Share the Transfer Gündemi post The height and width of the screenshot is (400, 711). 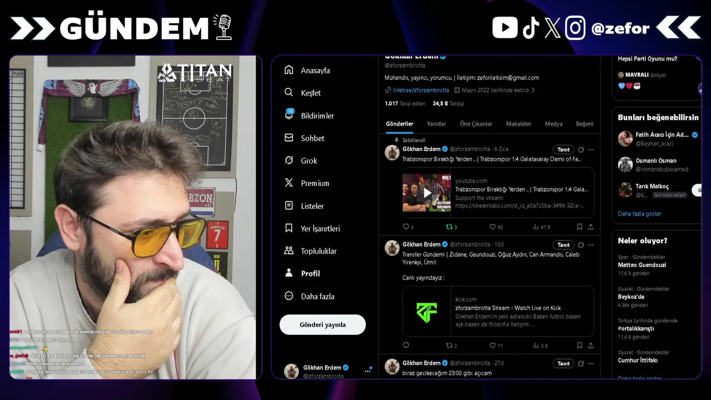tap(590, 346)
